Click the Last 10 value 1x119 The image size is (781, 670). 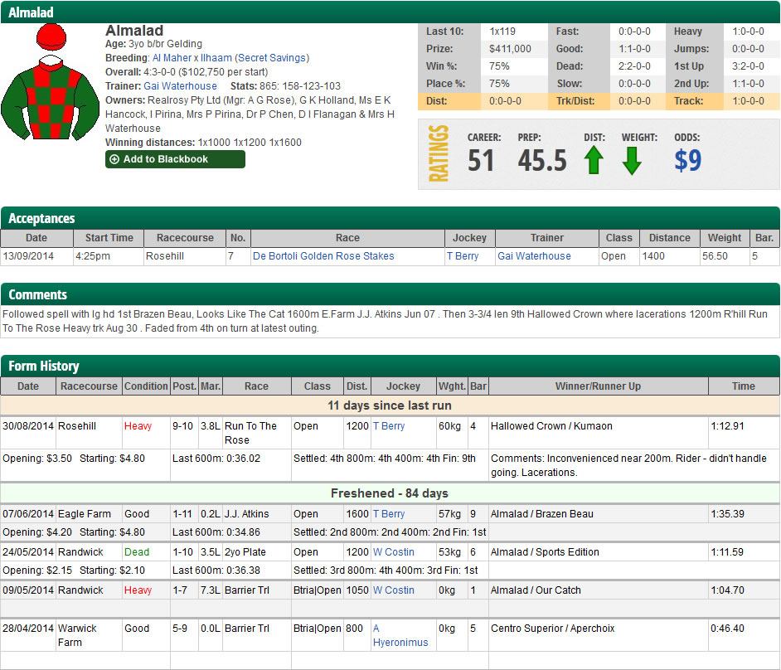(x=502, y=32)
